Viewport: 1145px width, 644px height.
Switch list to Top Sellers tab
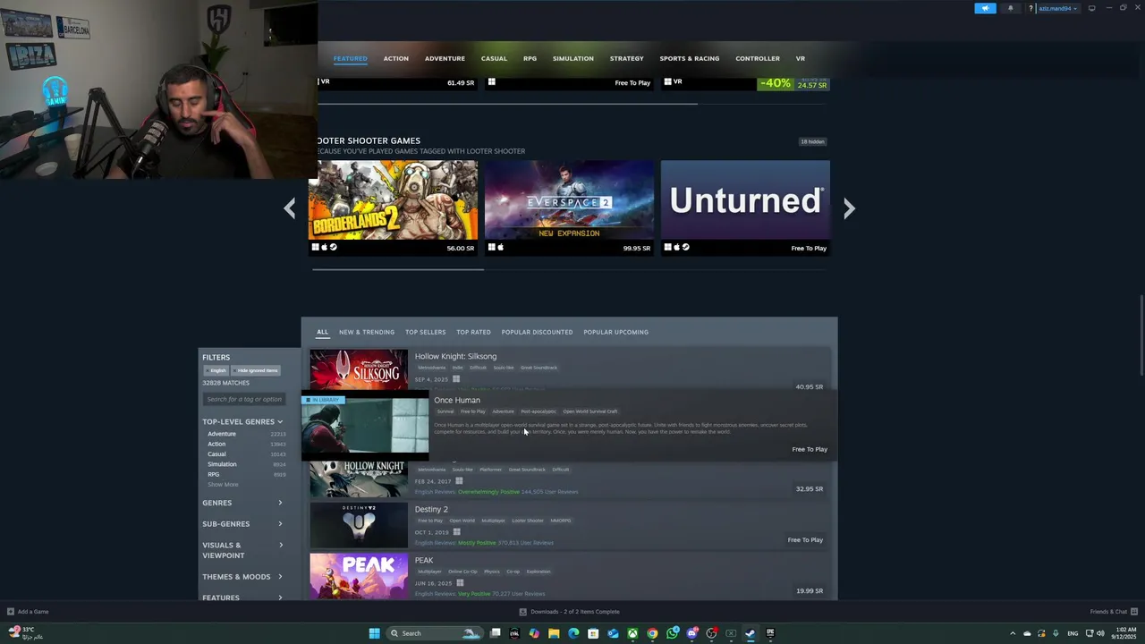(425, 332)
